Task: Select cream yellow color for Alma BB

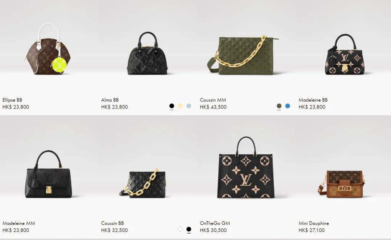Action: pyautogui.click(x=180, y=106)
